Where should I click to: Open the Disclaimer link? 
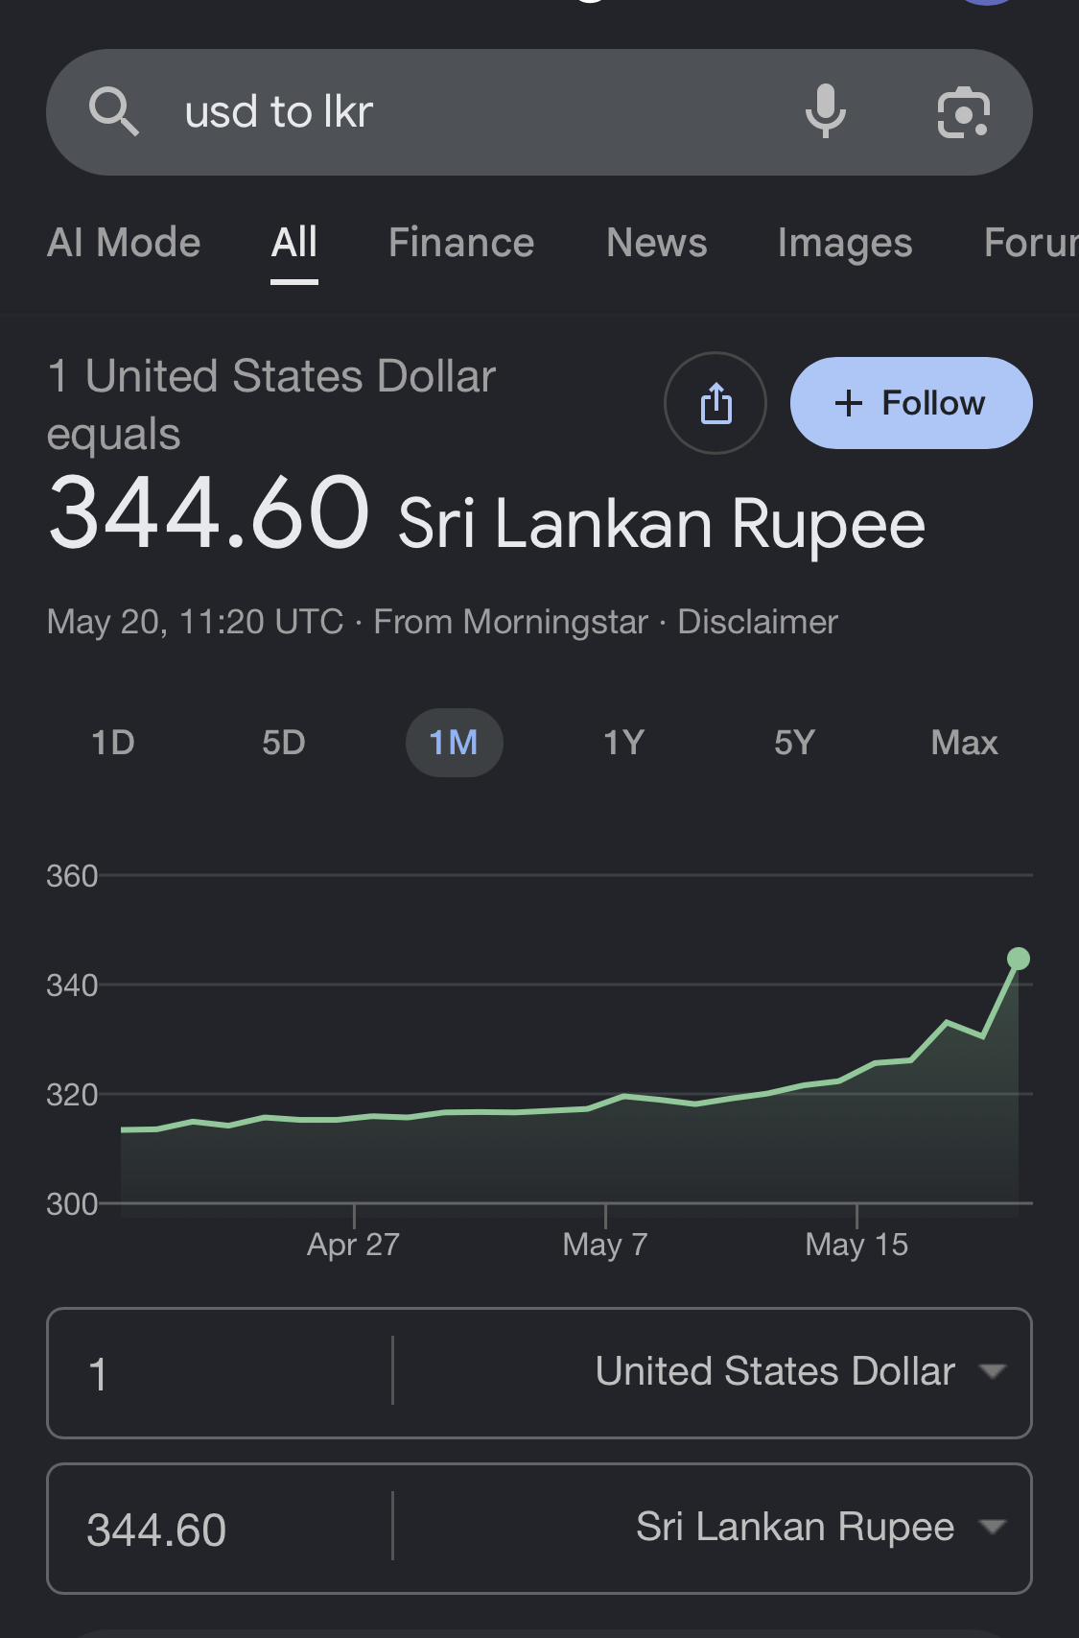click(x=758, y=622)
